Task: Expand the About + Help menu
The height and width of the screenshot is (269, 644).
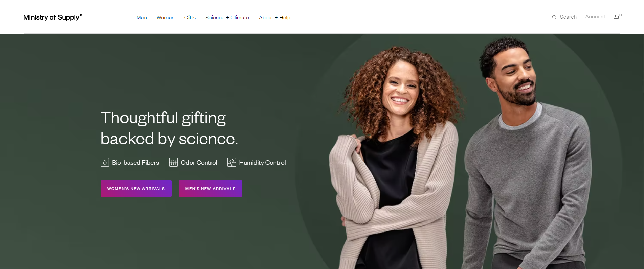Action: point(274,18)
